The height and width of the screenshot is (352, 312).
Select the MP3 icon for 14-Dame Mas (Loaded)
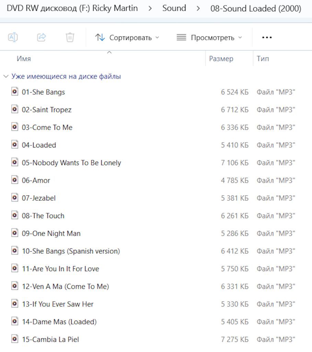tap(15, 321)
